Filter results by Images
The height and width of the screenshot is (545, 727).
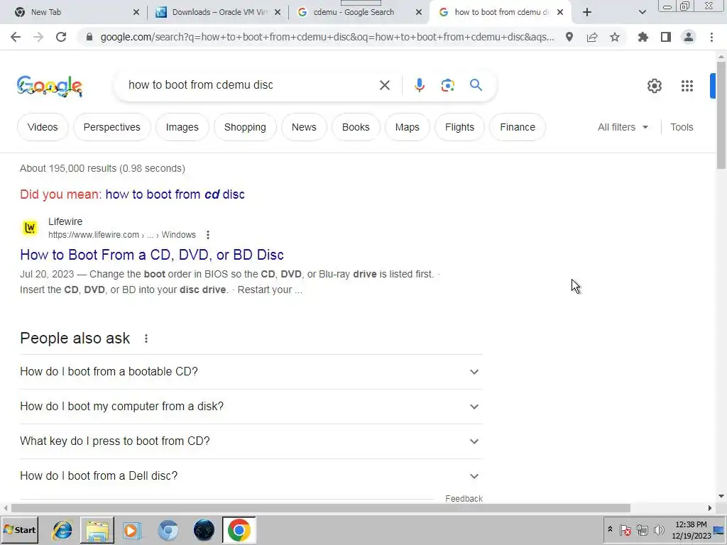[x=182, y=127]
